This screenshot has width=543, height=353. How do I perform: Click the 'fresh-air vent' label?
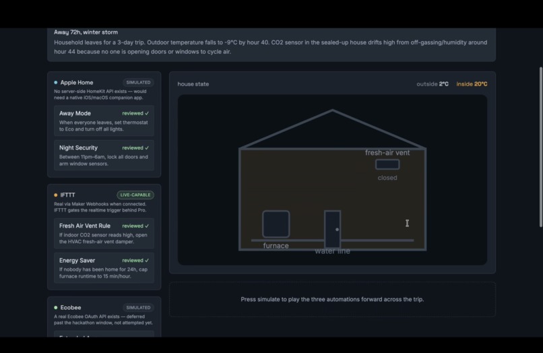(387, 153)
